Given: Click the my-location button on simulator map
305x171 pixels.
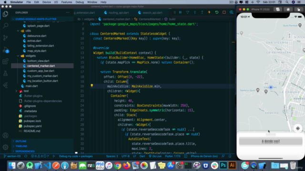Looking at the screenshot, I should [x=298, y=128].
